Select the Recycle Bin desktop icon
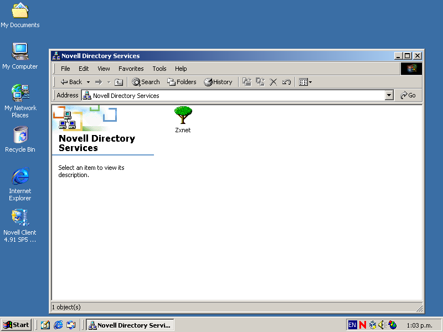Screen dimensions: 443x332 click(20, 139)
